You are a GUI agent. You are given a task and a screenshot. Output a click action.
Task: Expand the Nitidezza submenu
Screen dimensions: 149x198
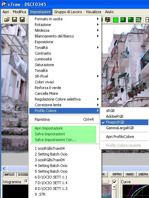tap(65, 30)
